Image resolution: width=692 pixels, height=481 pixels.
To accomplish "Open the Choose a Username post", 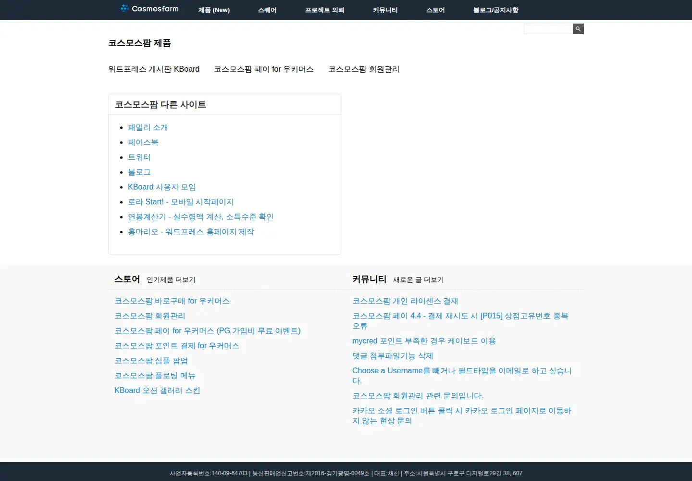I will (x=462, y=376).
